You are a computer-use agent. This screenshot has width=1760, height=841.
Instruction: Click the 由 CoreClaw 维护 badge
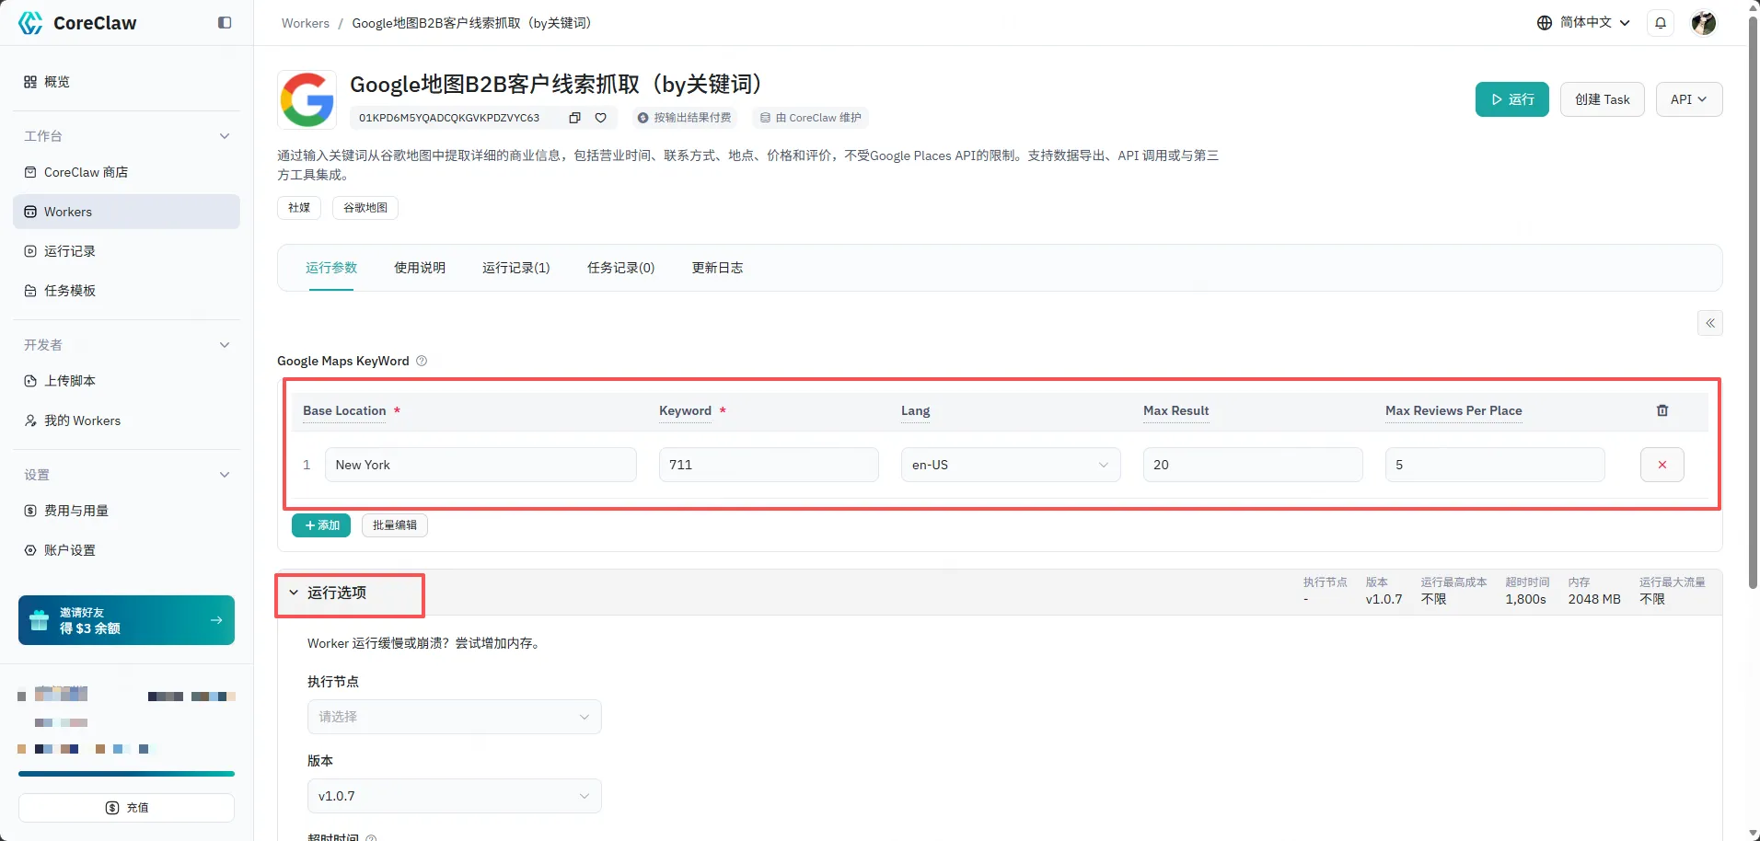pos(811,118)
